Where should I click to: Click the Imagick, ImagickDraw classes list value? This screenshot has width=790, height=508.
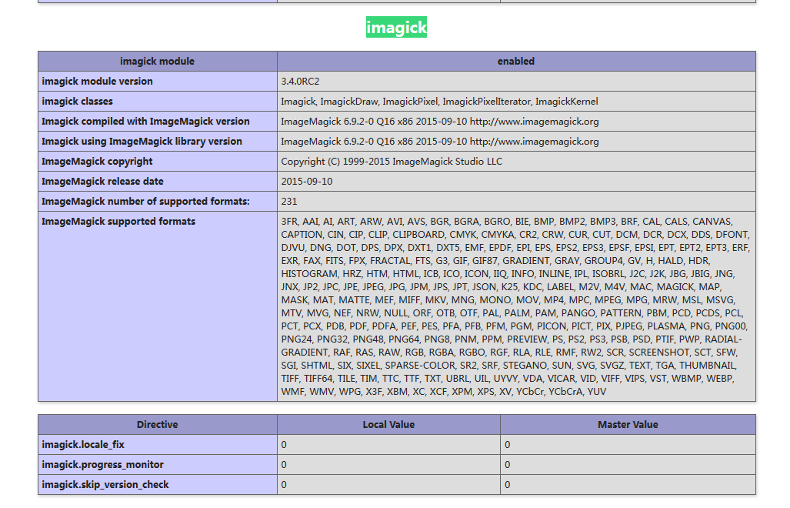coord(516,102)
